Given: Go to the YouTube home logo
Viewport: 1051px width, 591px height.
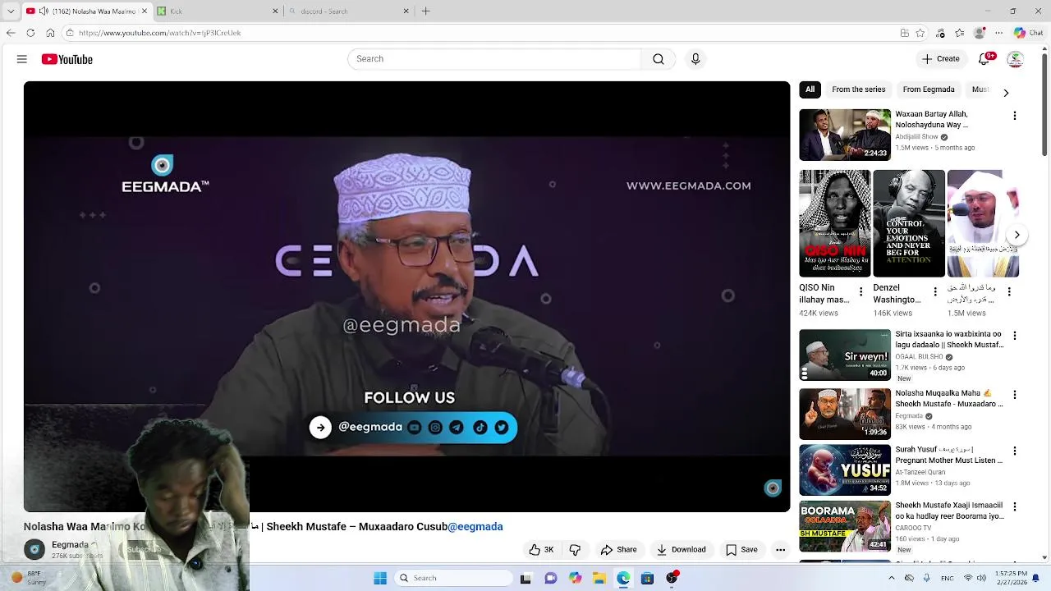Looking at the screenshot, I should 67,59.
